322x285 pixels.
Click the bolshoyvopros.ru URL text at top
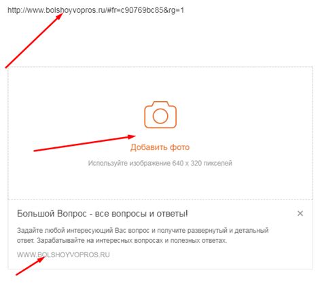pyautogui.click(x=96, y=10)
